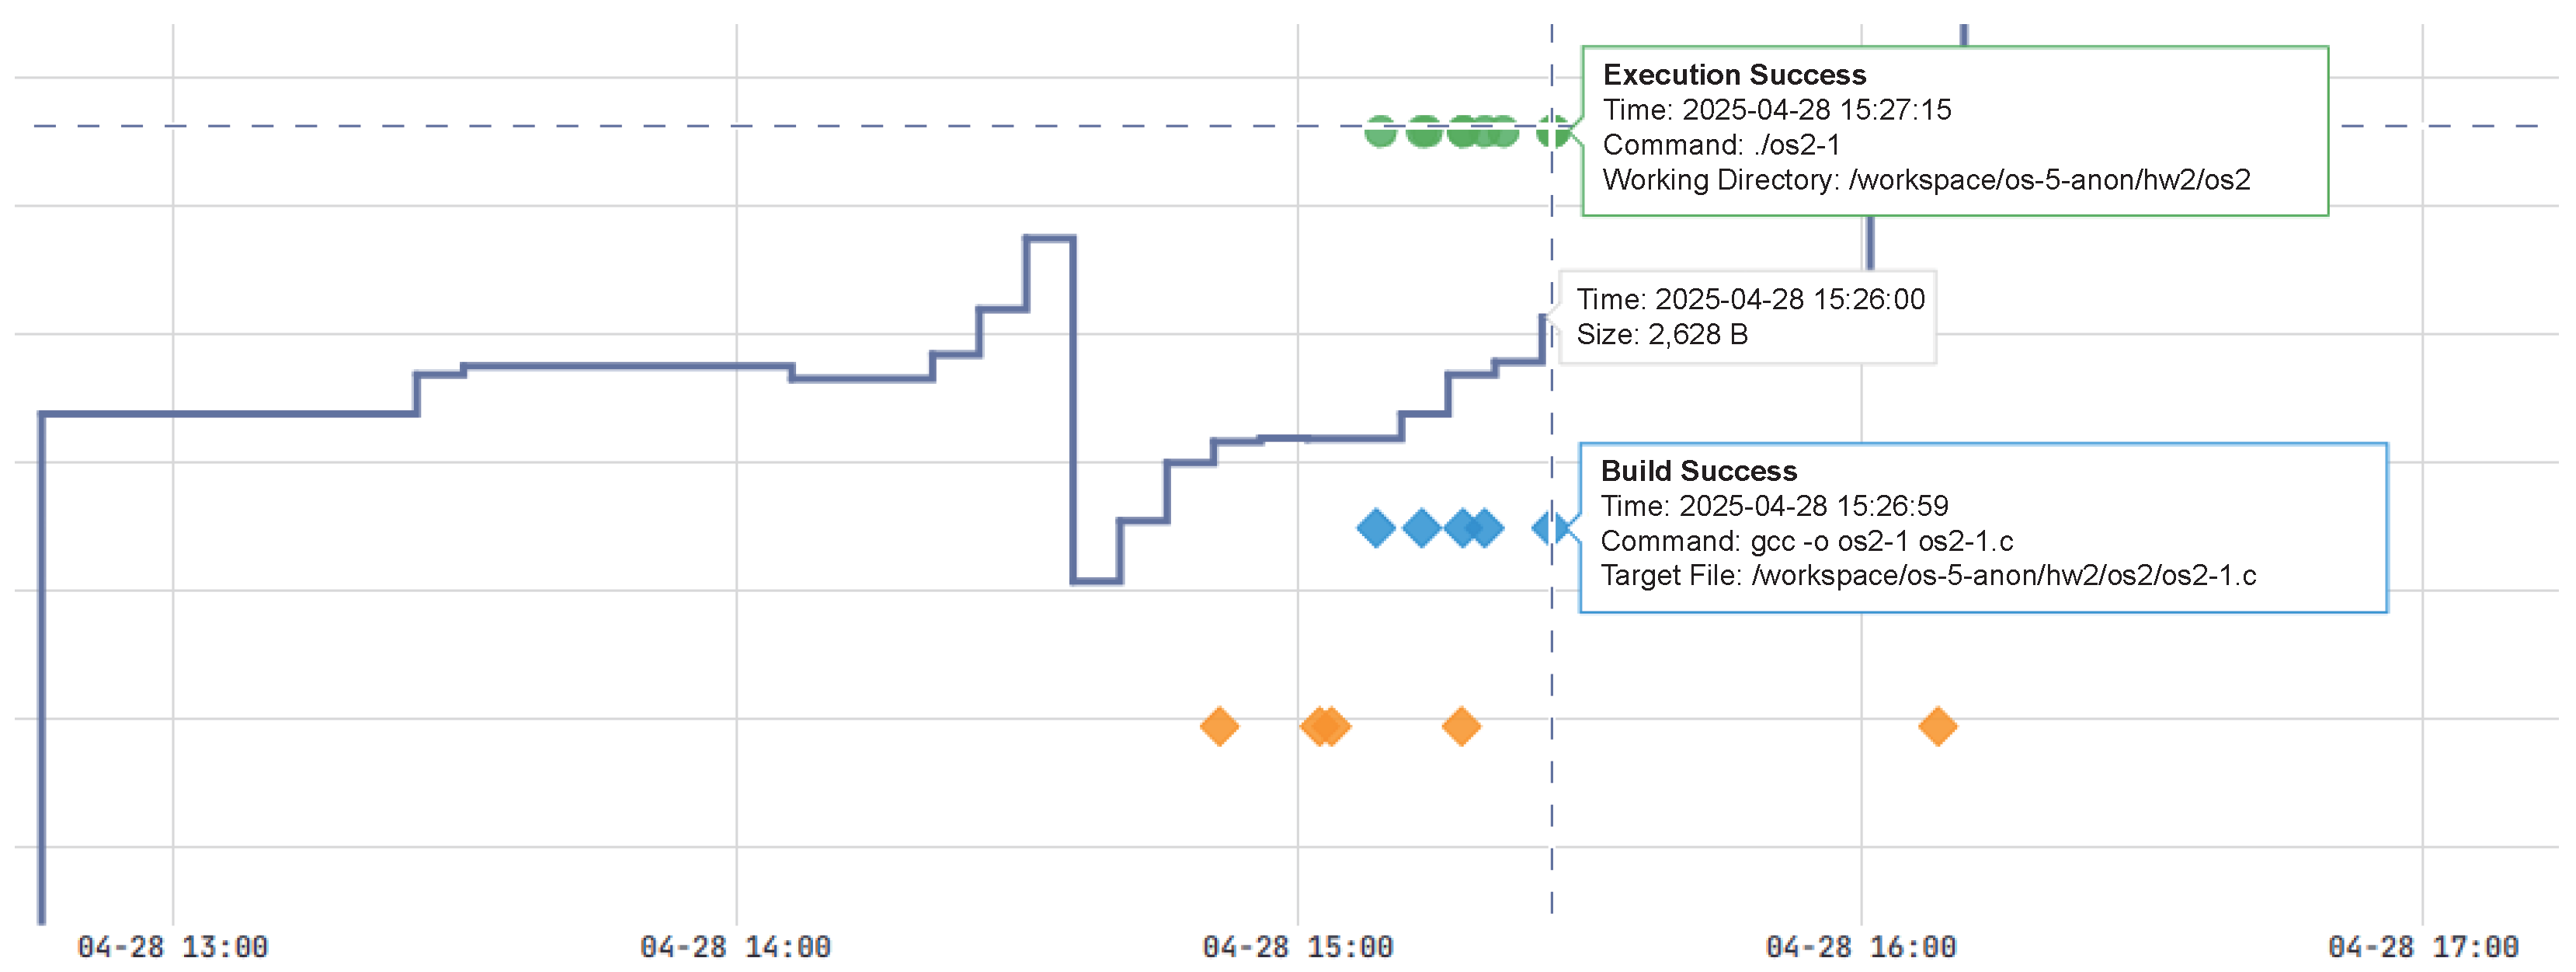Click the lowest trough of the size line after the drop
The height and width of the screenshot is (972, 2576).
click(x=1096, y=581)
